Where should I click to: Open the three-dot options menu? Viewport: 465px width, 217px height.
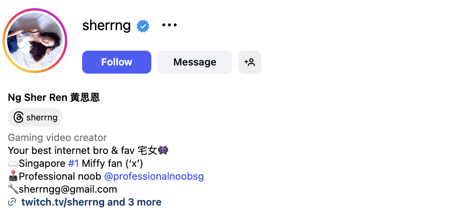point(169,25)
